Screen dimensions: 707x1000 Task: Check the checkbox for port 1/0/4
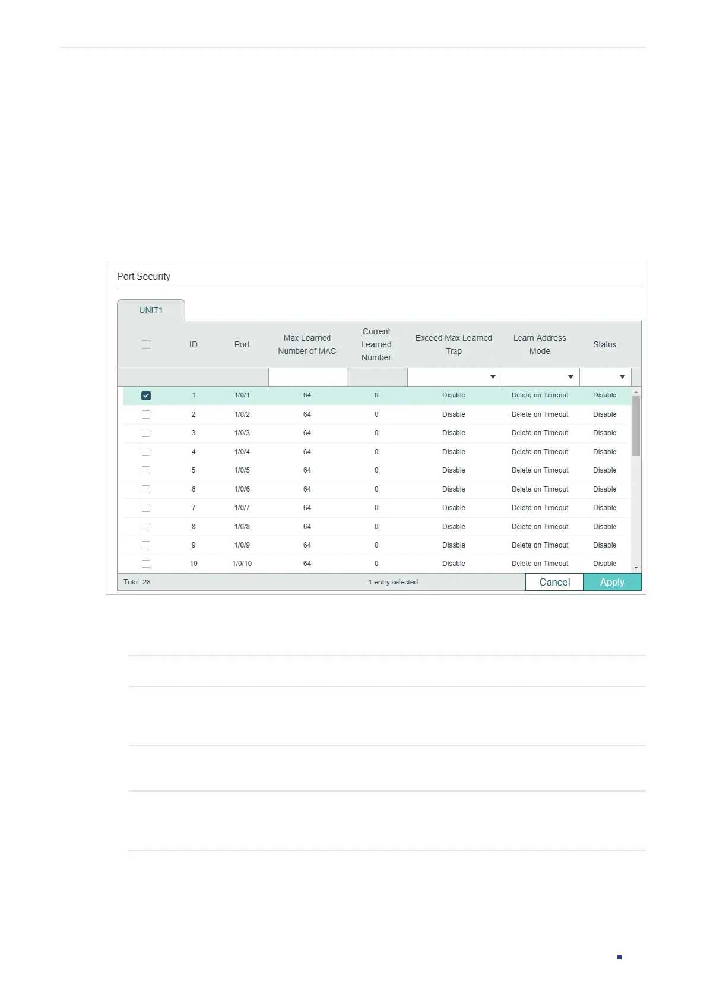(x=146, y=452)
